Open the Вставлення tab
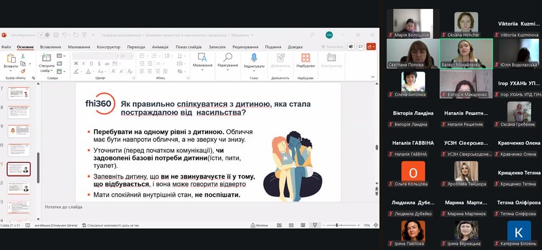This screenshot has width=542, height=250. point(51,47)
